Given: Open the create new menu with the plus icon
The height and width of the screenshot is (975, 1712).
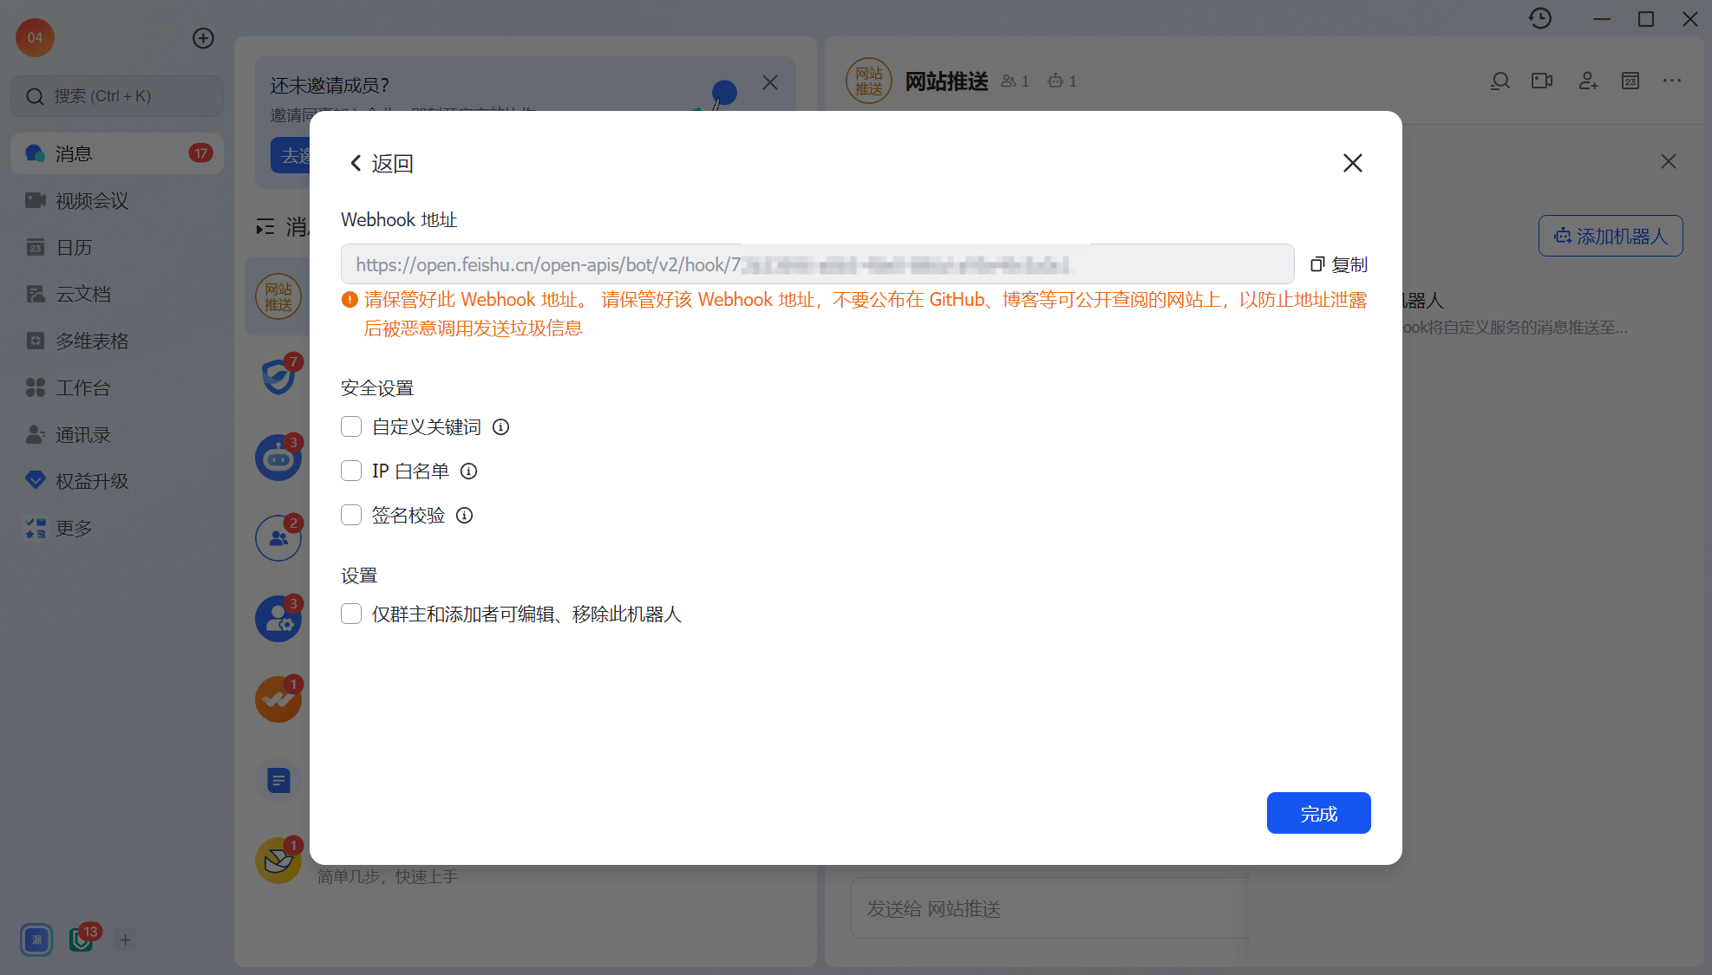Looking at the screenshot, I should click(x=203, y=38).
